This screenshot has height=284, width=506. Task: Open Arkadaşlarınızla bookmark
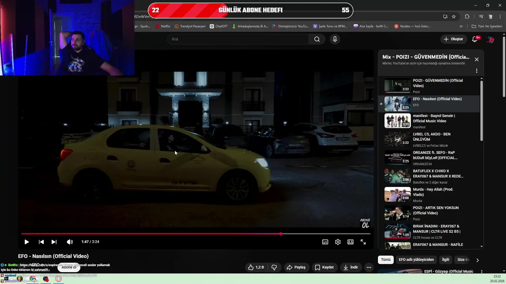[250, 26]
